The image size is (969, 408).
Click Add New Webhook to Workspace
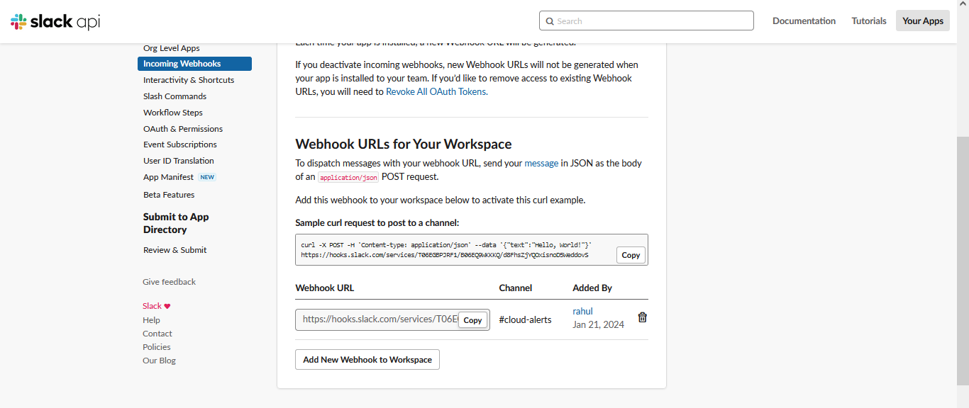(367, 359)
